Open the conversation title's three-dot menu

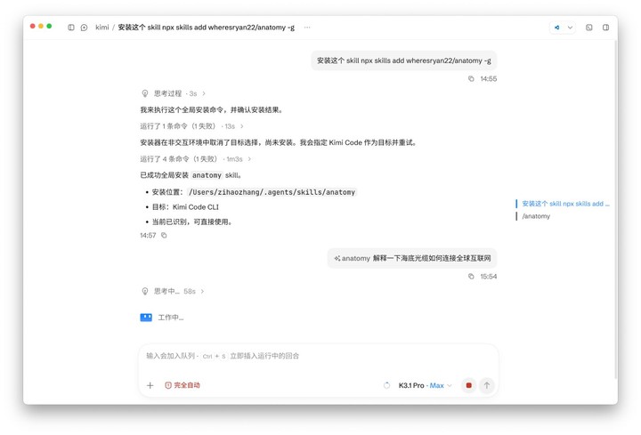pos(307,28)
